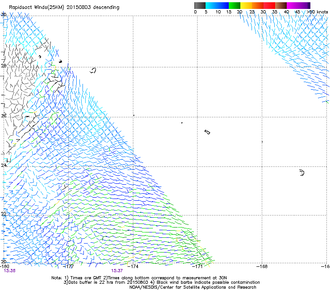Click the '>50 knots' legend label
330x290 pixels.
tap(317, 12)
